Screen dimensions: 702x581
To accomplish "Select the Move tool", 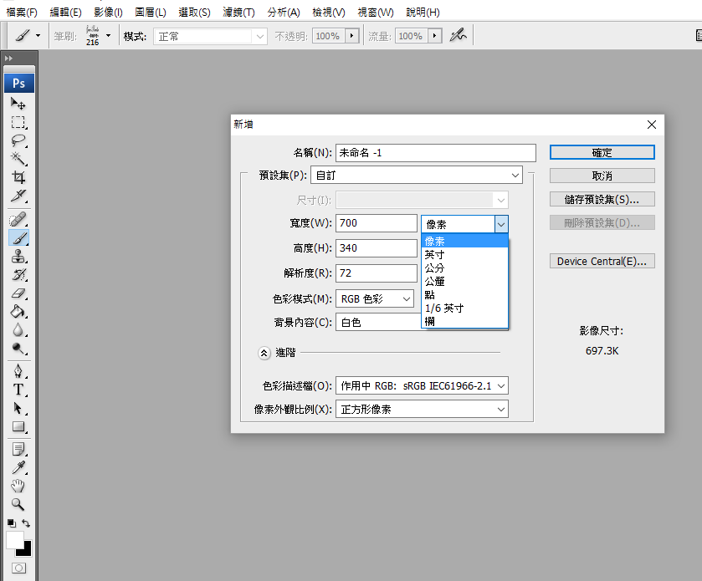I will pyautogui.click(x=18, y=104).
